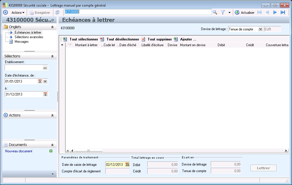Open the calendar icon for lettrage date
Image resolution: width=292 pixels, height=185 pixels.
pos(127,165)
